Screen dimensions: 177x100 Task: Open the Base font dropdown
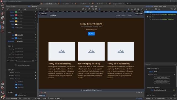(26, 52)
